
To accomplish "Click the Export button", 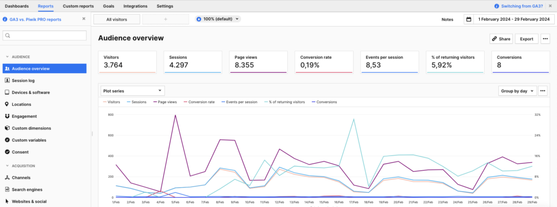I will tap(527, 39).
